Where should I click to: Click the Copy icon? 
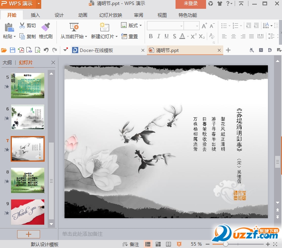click(x=22, y=36)
